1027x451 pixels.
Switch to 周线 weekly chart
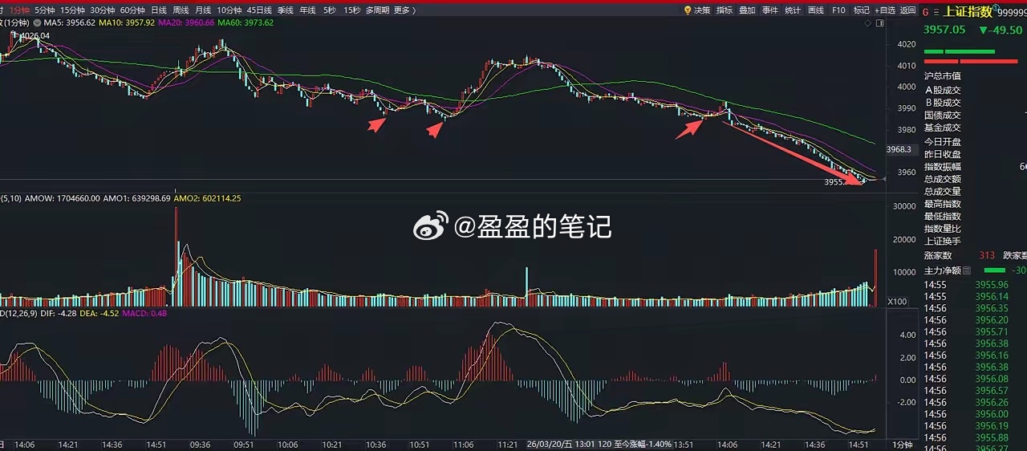click(x=181, y=10)
